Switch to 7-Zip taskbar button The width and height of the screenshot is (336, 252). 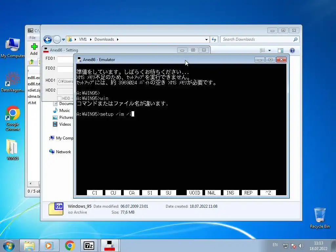(x=89, y=245)
